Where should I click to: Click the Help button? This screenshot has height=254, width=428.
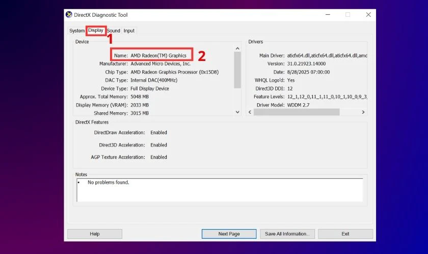coord(95,234)
